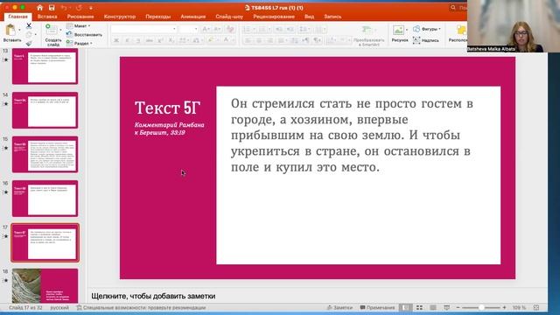
Task: Click the Восстановить reset button
Action: 84,35
